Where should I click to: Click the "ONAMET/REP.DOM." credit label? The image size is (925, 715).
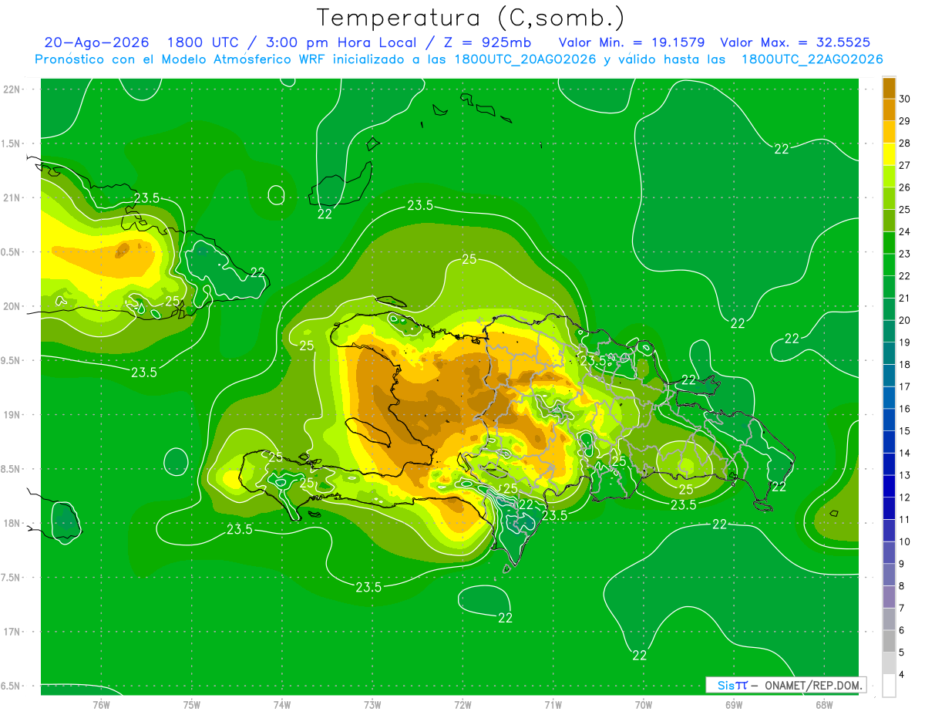pyautogui.click(x=812, y=685)
